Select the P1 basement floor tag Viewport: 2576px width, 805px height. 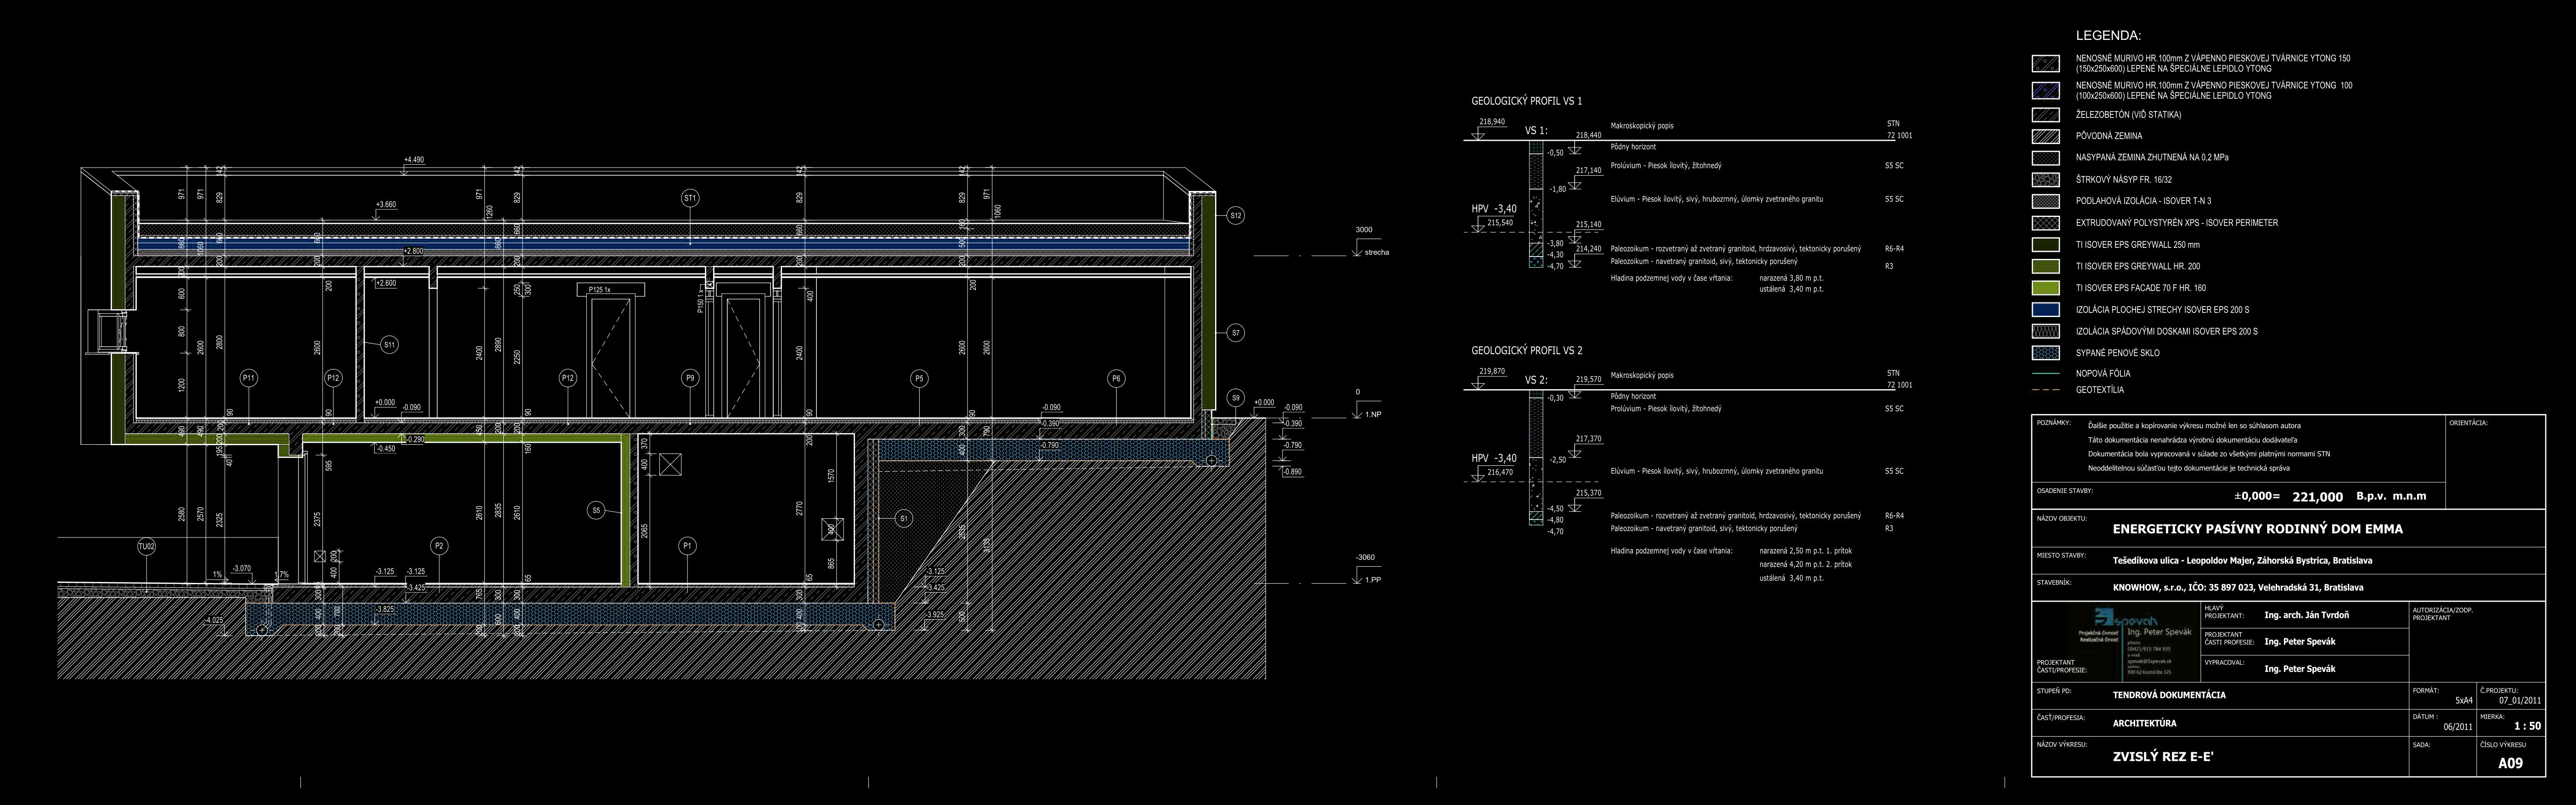point(687,546)
